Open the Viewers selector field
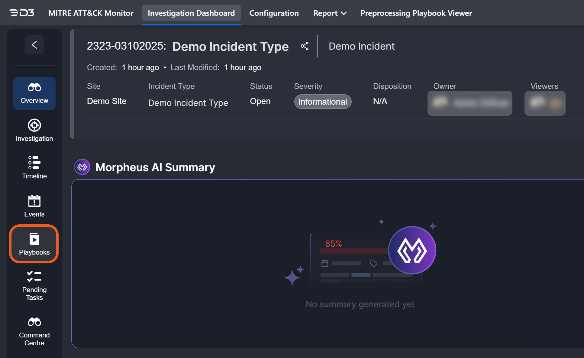 pos(544,103)
